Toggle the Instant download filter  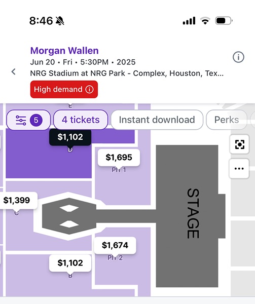click(x=157, y=120)
